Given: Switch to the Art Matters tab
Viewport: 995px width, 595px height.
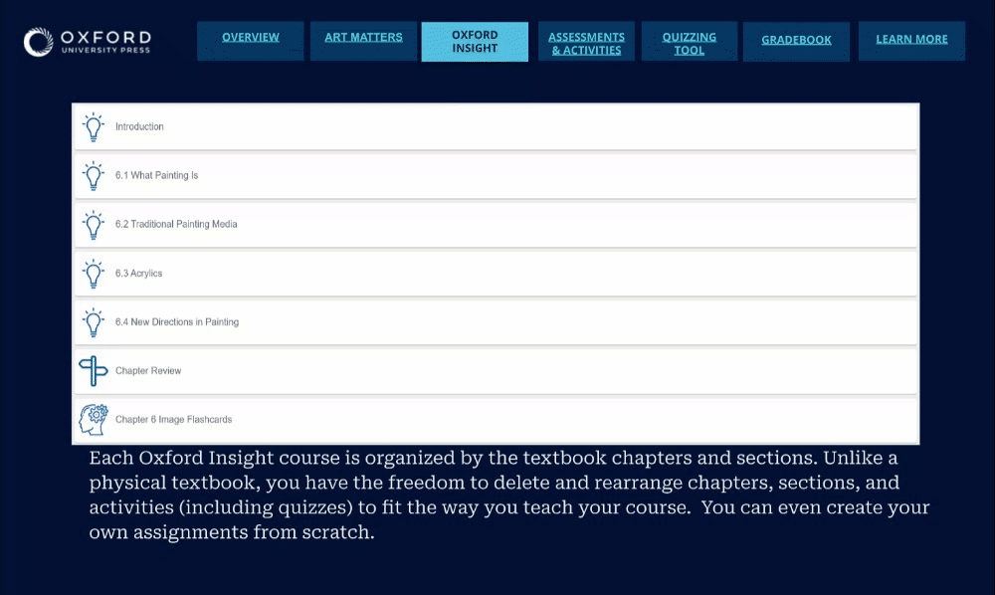Looking at the screenshot, I should [x=363, y=39].
